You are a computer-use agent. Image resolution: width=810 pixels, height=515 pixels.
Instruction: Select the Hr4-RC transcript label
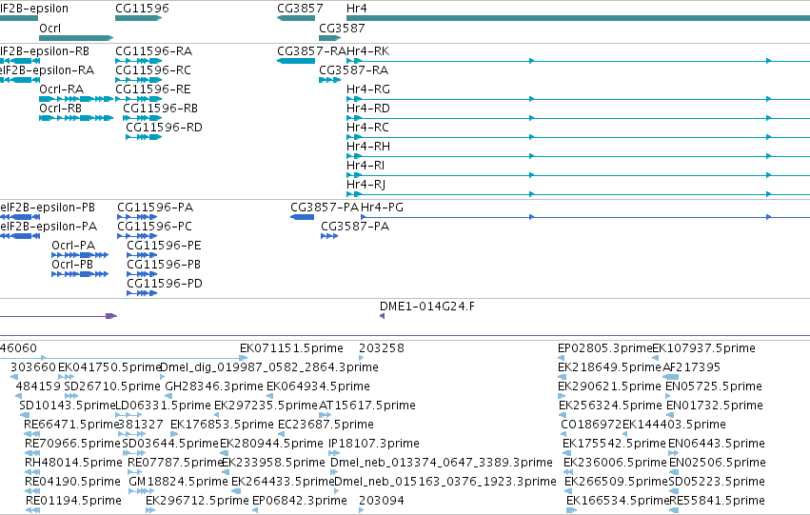coord(367,128)
